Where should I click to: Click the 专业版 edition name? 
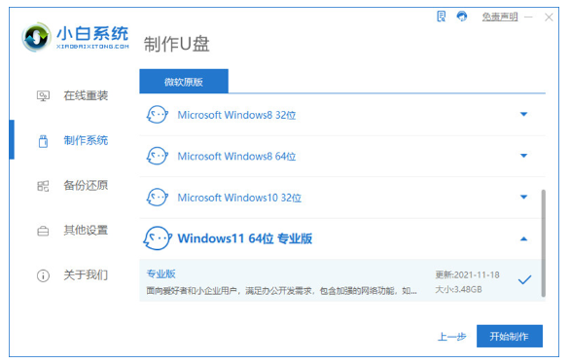pyautogui.click(x=161, y=273)
